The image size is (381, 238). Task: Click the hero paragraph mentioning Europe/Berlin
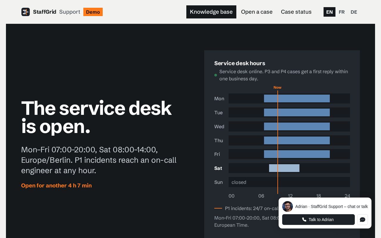[x=99, y=160]
